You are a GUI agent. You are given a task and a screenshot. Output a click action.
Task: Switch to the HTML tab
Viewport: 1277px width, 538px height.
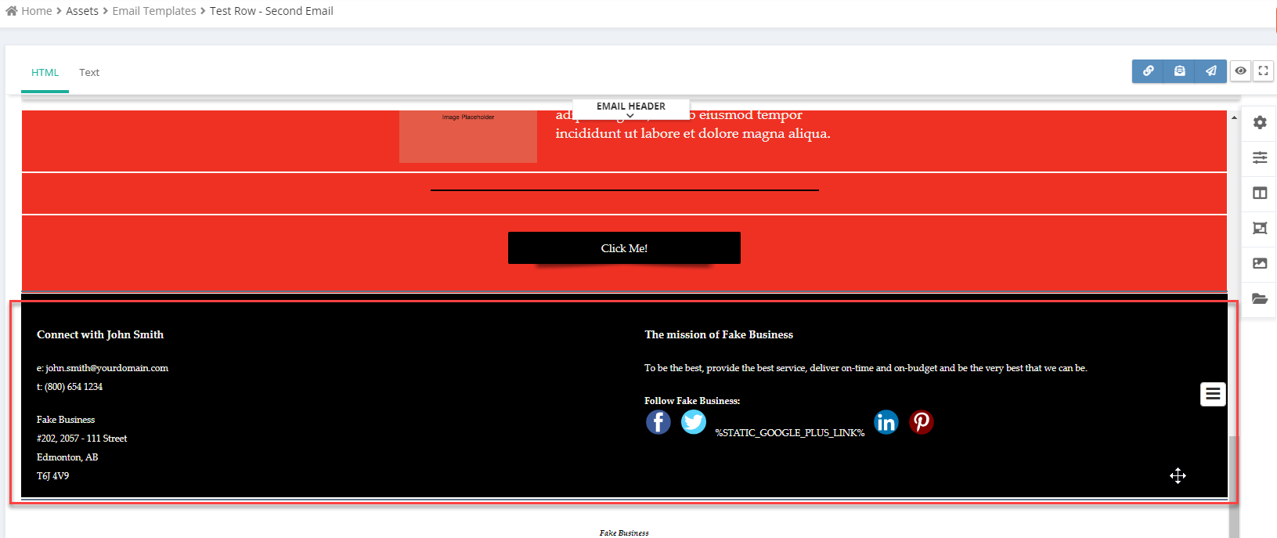click(x=45, y=72)
